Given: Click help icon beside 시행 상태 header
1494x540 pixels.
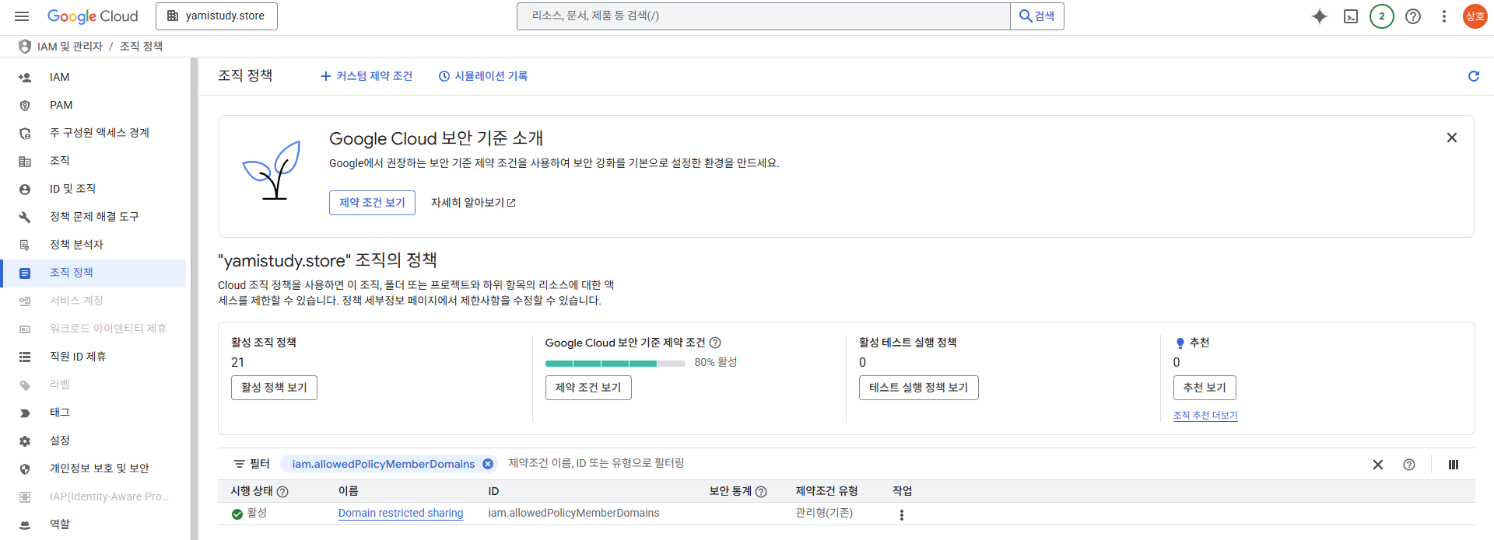Looking at the screenshot, I should (282, 492).
